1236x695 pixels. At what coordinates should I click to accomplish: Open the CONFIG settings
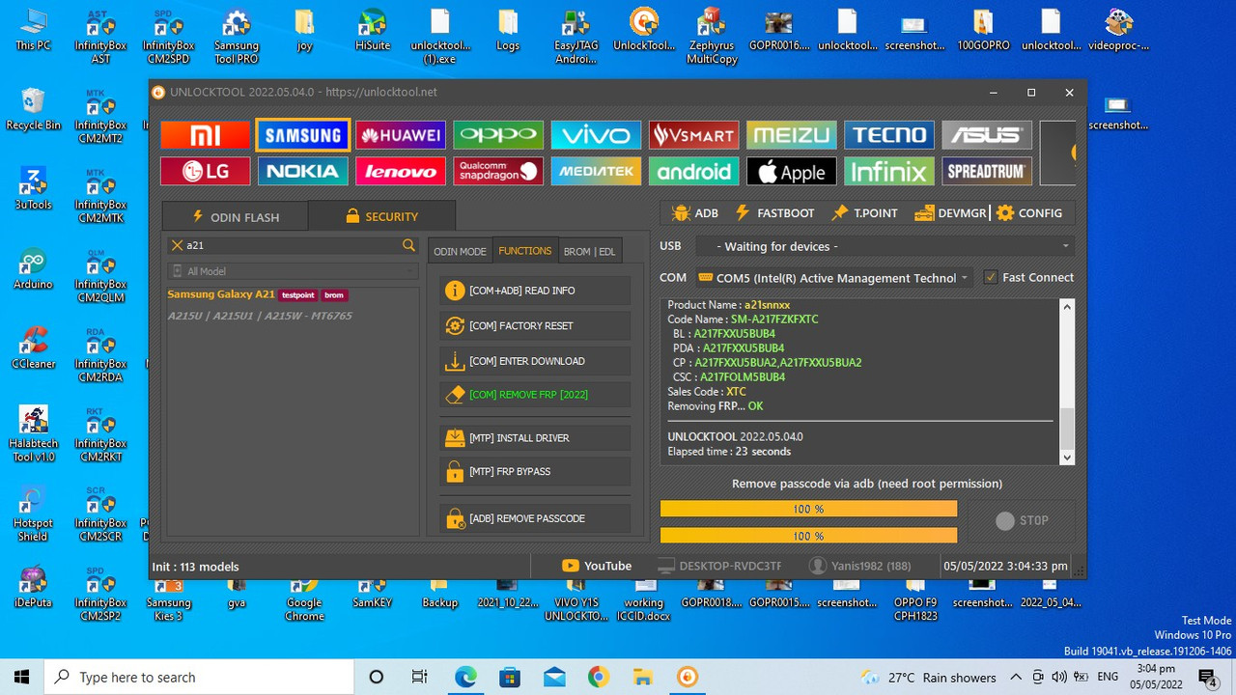pyautogui.click(x=1029, y=213)
